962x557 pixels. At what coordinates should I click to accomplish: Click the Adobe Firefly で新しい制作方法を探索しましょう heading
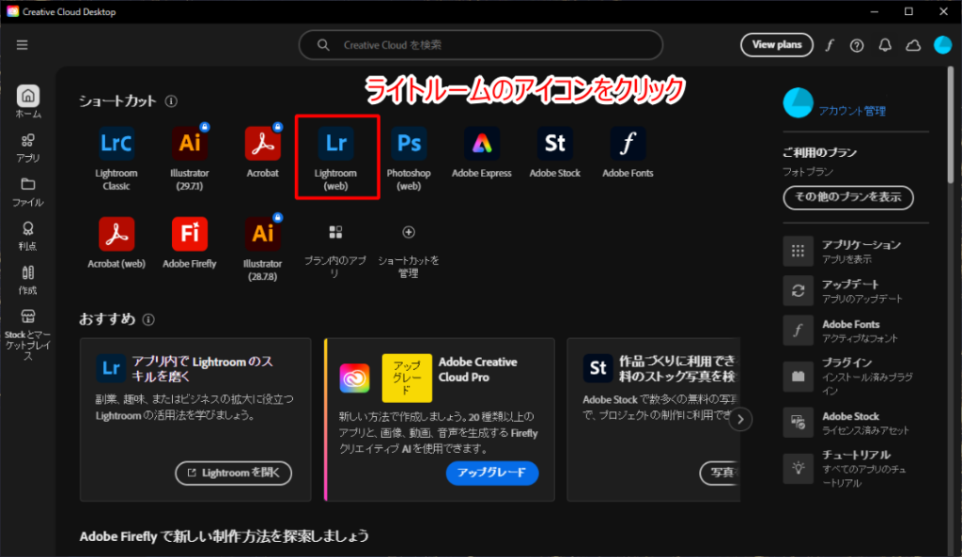click(224, 536)
